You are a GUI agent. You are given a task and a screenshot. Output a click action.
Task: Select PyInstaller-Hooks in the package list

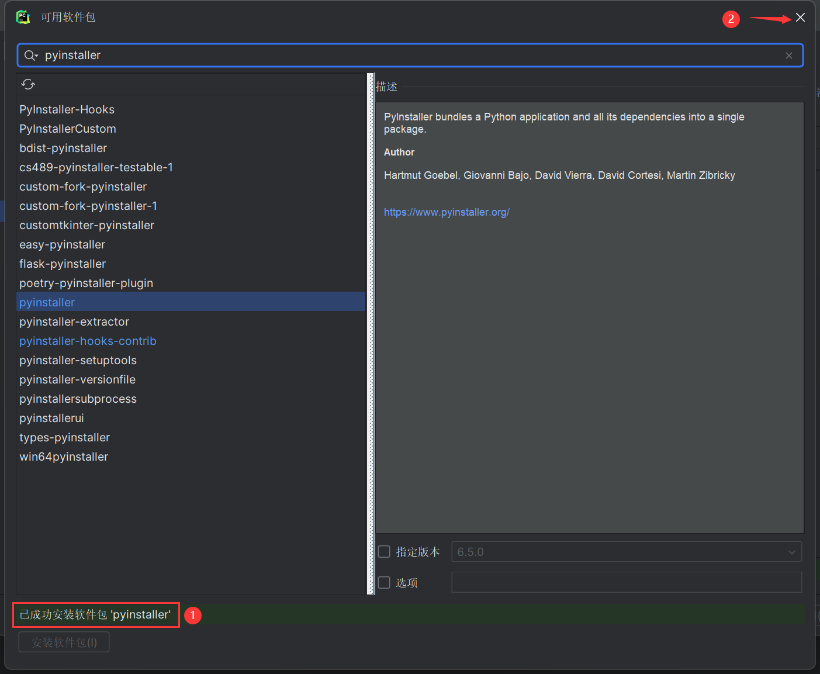pos(191,109)
